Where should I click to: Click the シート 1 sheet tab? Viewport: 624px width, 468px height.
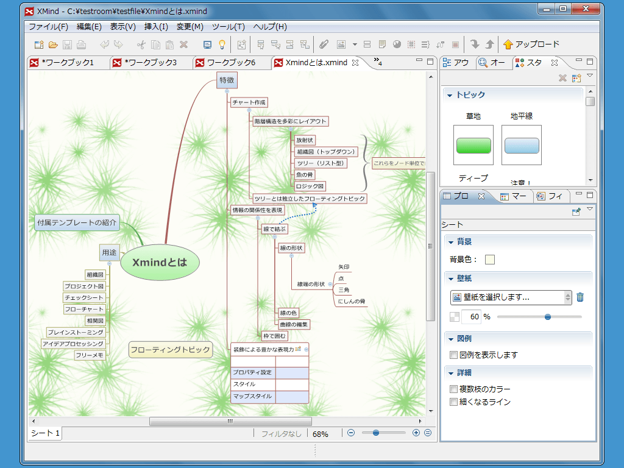tap(46, 433)
